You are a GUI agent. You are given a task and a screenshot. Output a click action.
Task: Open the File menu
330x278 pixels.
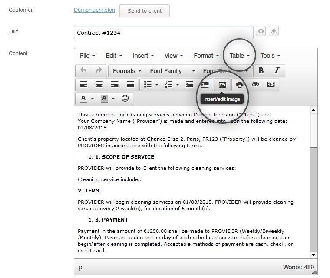coord(88,56)
